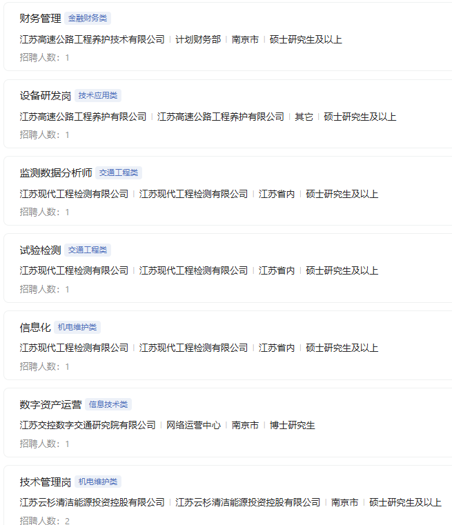This screenshot has height=525, width=452.
Task: Click 硕士研究生及以上 in 财务管理 card
Action: click(x=306, y=39)
